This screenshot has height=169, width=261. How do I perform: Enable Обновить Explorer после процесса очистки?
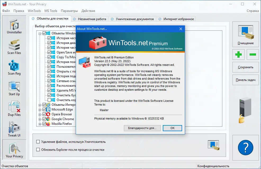coord(38,149)
